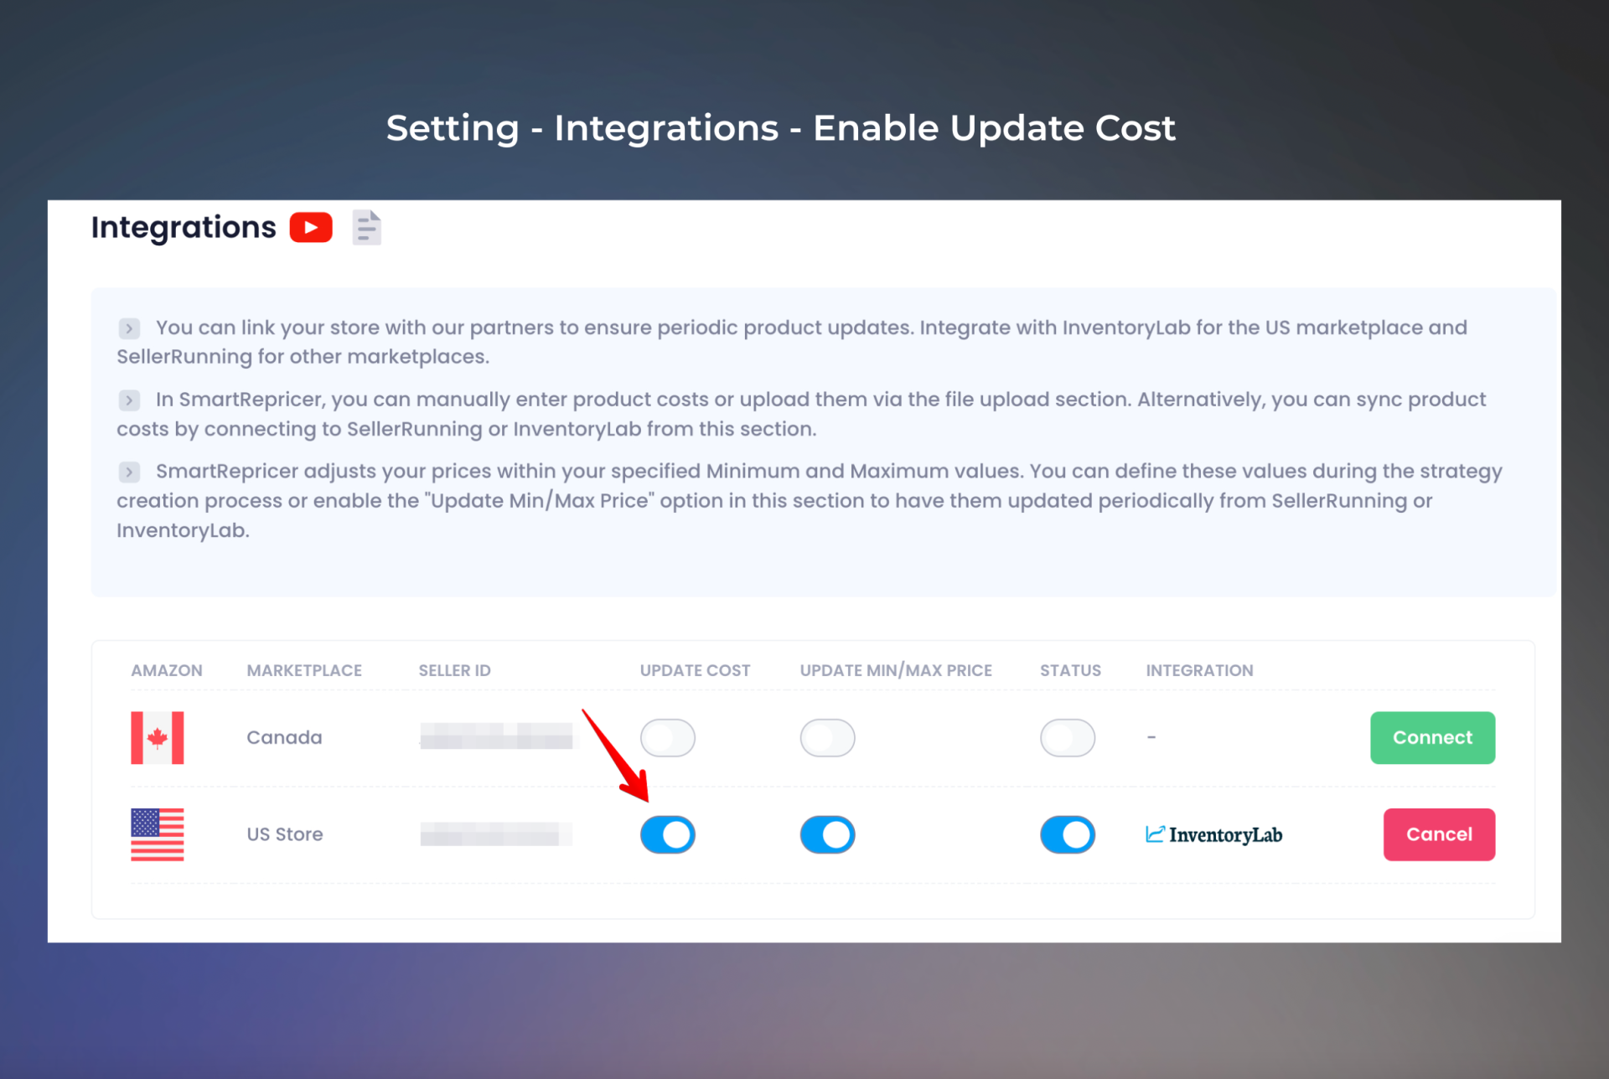This screenshot has width=1609, height=1079.
Task: Cancel the US Store InventoryLab integration
Action: coord(1439,834)
